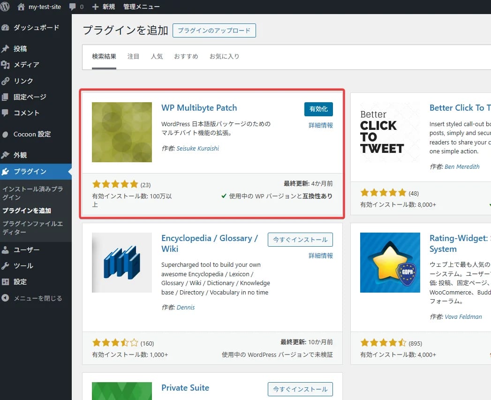Open the ユーザー menu in sidebar
This screenshot has height=400, width=491.
[x=26, y=250]
